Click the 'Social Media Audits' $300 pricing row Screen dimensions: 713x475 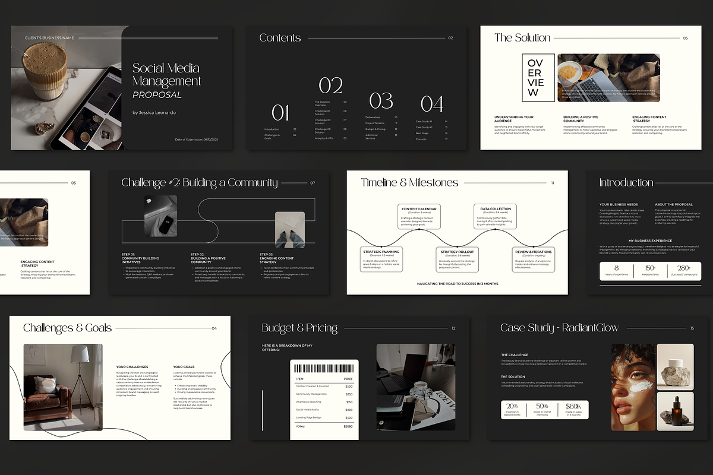[x=324, y=410]
